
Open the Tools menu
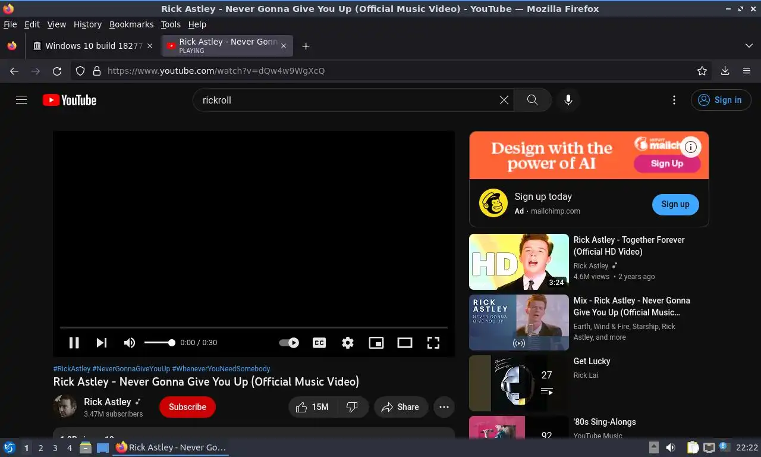tap(171, 24)
